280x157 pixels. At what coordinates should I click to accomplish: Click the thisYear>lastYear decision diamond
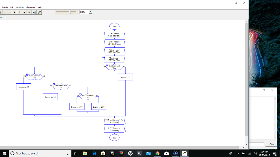pyautogui.click(x=114, y=66)
